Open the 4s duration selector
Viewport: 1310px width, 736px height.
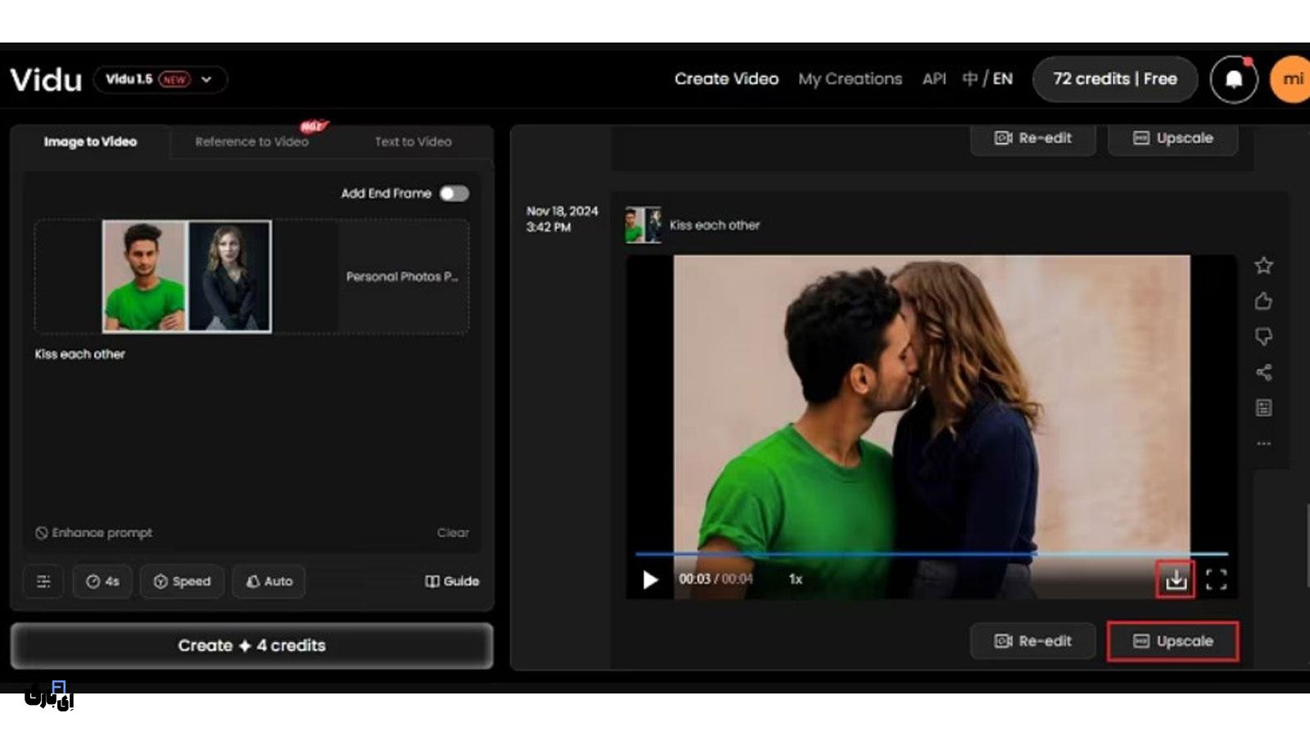pos(102,581)
